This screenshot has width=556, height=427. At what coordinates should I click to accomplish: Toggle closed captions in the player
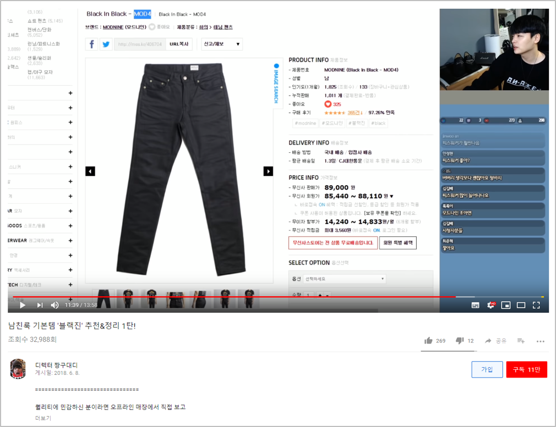[x=475, y=305]
